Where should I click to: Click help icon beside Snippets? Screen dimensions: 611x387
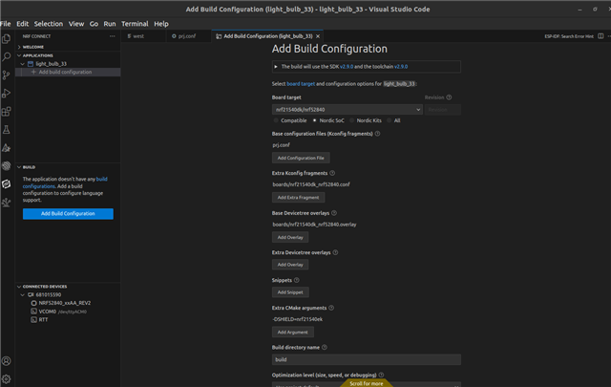coord(297,280)
